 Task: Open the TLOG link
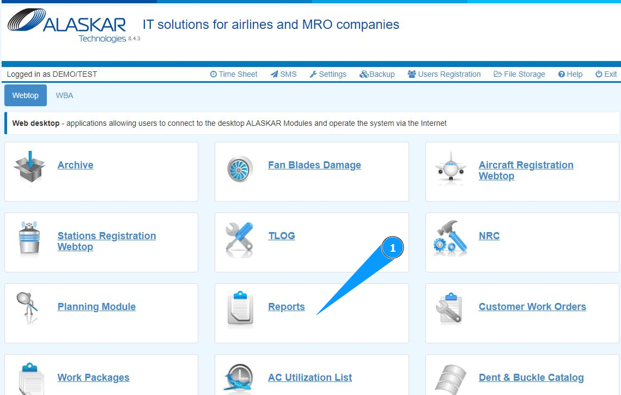(x=282, y=236)
